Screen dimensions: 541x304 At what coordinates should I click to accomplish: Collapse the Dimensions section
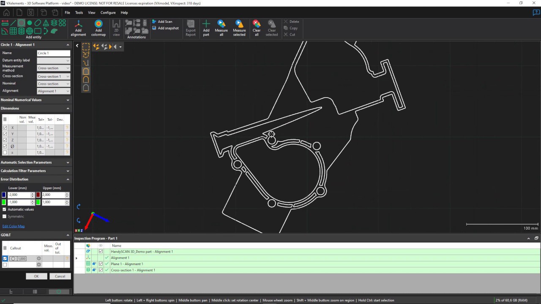(x=68, y=108)
